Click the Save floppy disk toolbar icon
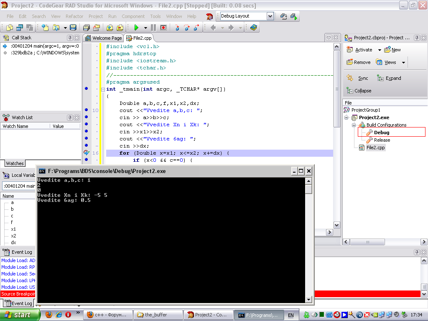This screenshot has width=428, height=321. click(x=73, y=28)
